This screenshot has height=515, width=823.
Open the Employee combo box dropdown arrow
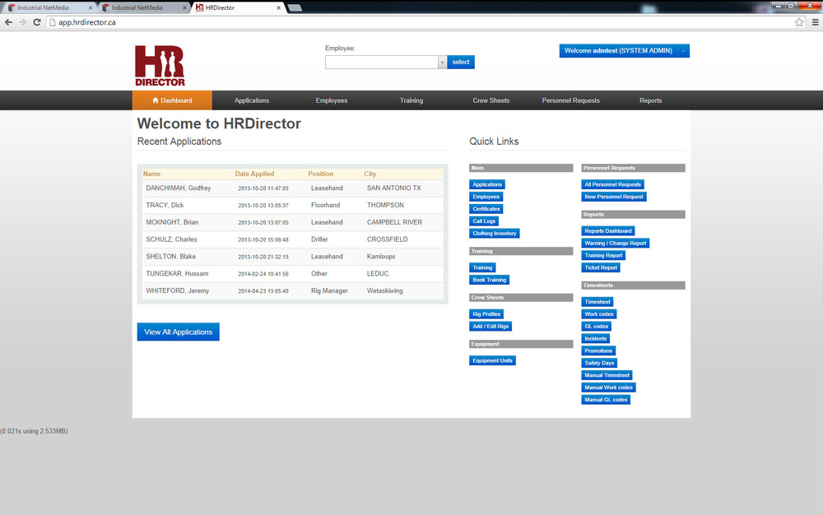(x=442, y=62)
